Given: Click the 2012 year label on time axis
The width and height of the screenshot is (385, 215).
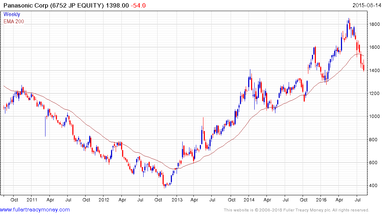Looking at the screenshot, I should pos(104,199).
